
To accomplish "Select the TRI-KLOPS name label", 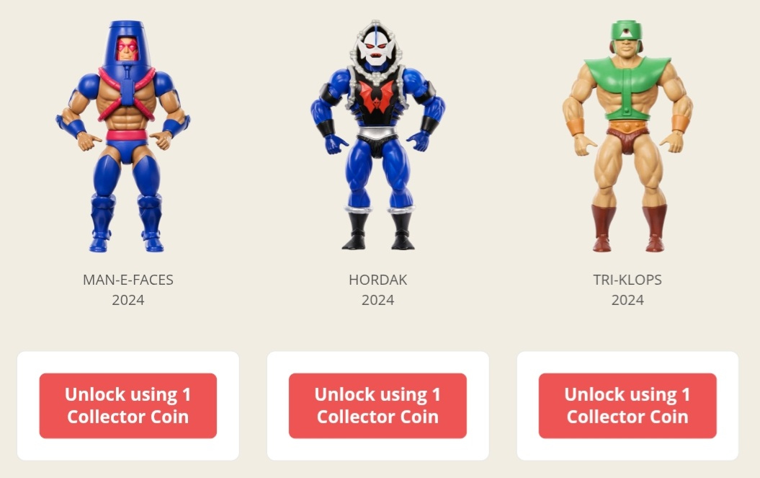I will pyautogui.click(x=627, y=280).
